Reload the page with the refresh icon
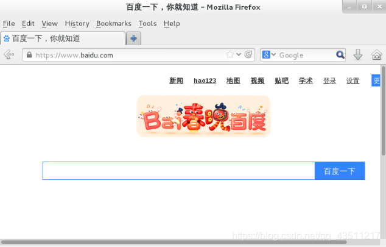This screenshot has width=386, height=247. pyautogui.click(x=248, y=54)
